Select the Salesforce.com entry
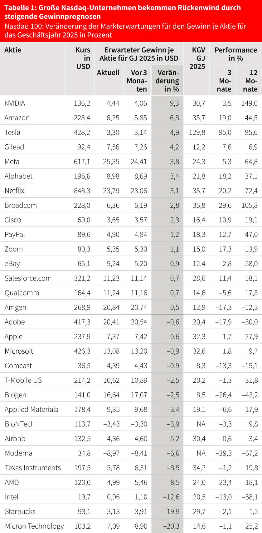Viewport: 262px width, 533px height. (28, 278)
